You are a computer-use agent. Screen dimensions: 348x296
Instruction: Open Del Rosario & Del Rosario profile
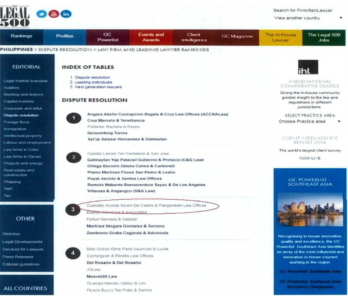tap(114, 263)
